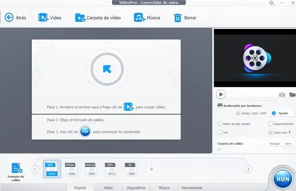This screenshot has height=191, width=296.
Task: Click the hardware Opción button
Action: tap(281, 113)
